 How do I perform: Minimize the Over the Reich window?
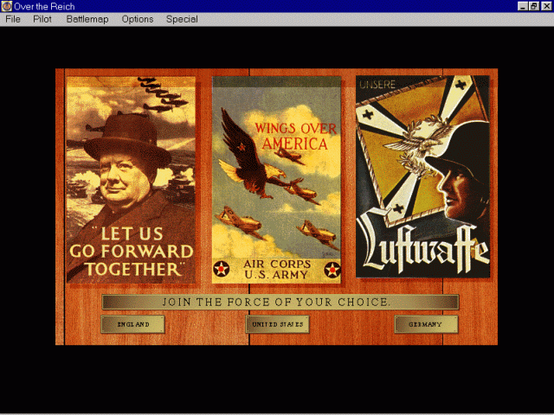523,6
